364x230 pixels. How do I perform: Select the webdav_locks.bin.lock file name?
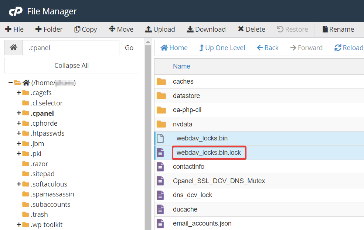[x=209, y=153]
